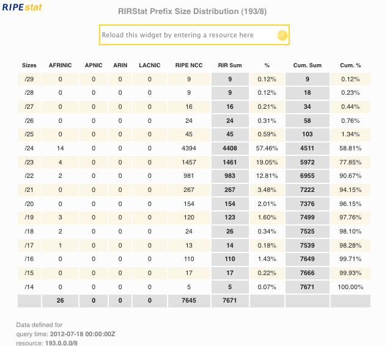Select the RIR Sum total 7671 in the footer row
Image resolution: width=387 pixels, height=346 pixels.
pos(230,300)
